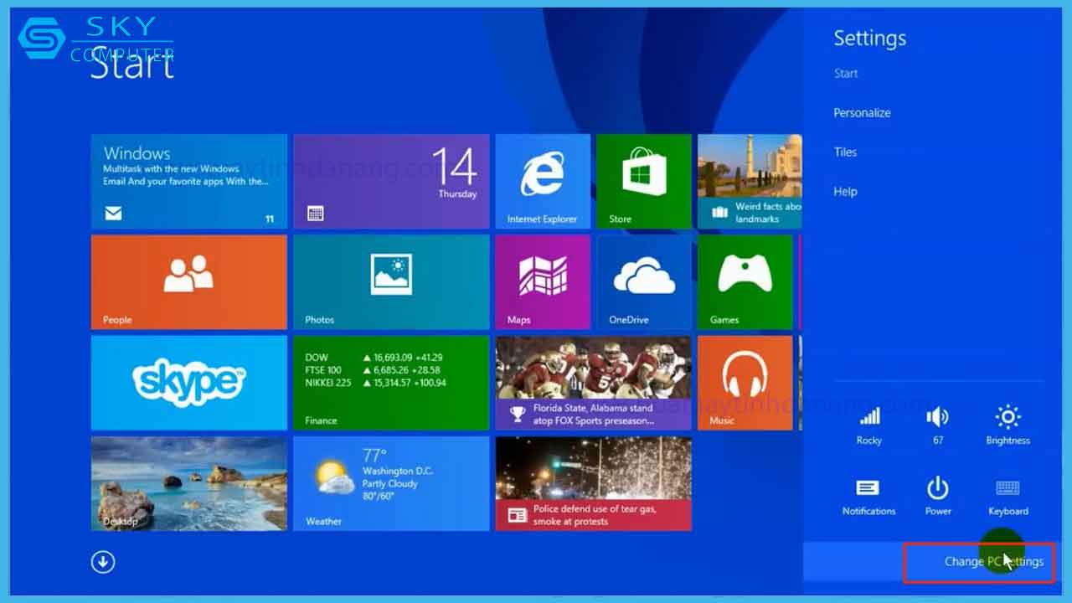Open the Keyboard language selector
The width and height of the screenshot is (1072, 603).
1008,494
